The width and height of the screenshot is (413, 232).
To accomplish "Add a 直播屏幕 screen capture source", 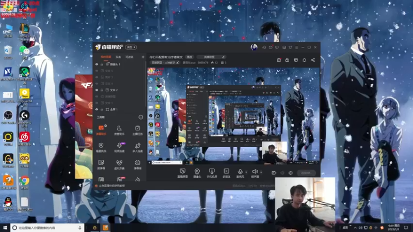I will (x=182, y=173).
